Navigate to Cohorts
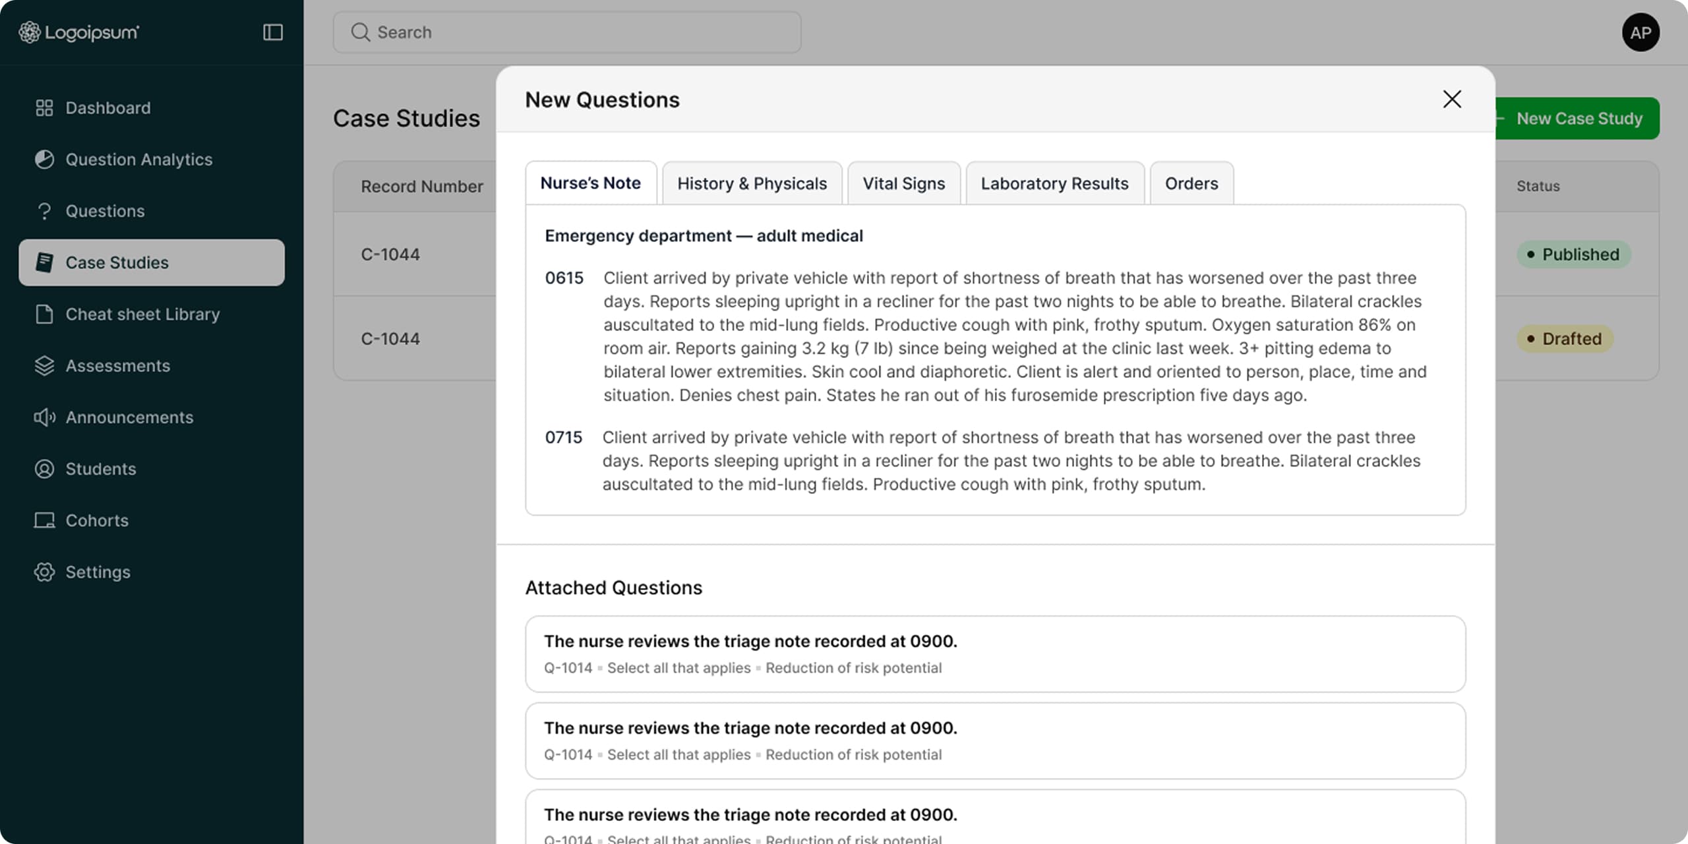 coord(152,520)
